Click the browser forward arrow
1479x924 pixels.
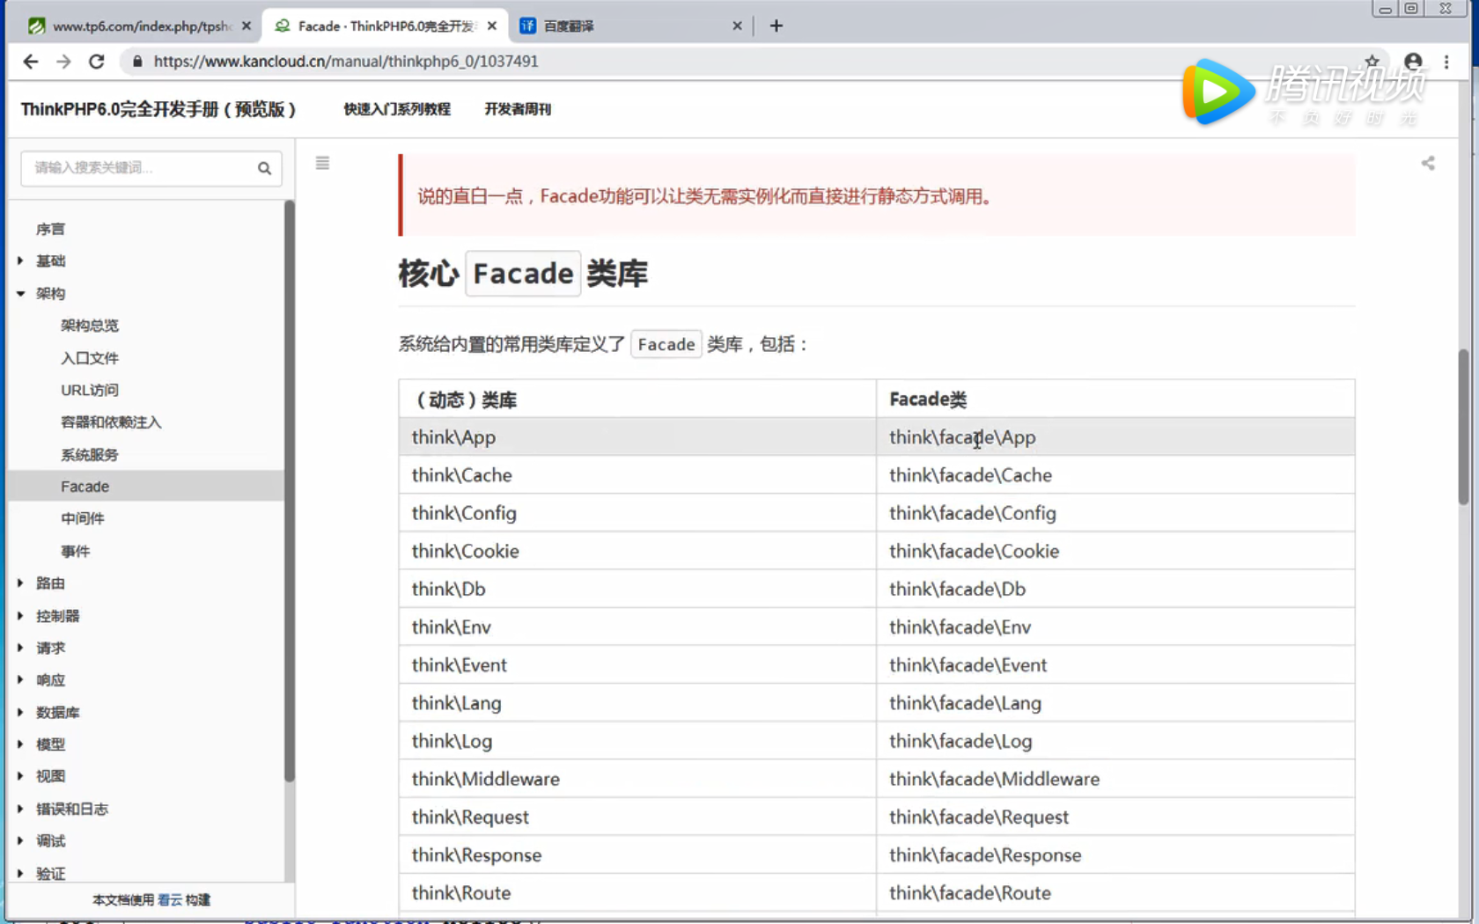point(63,62)
